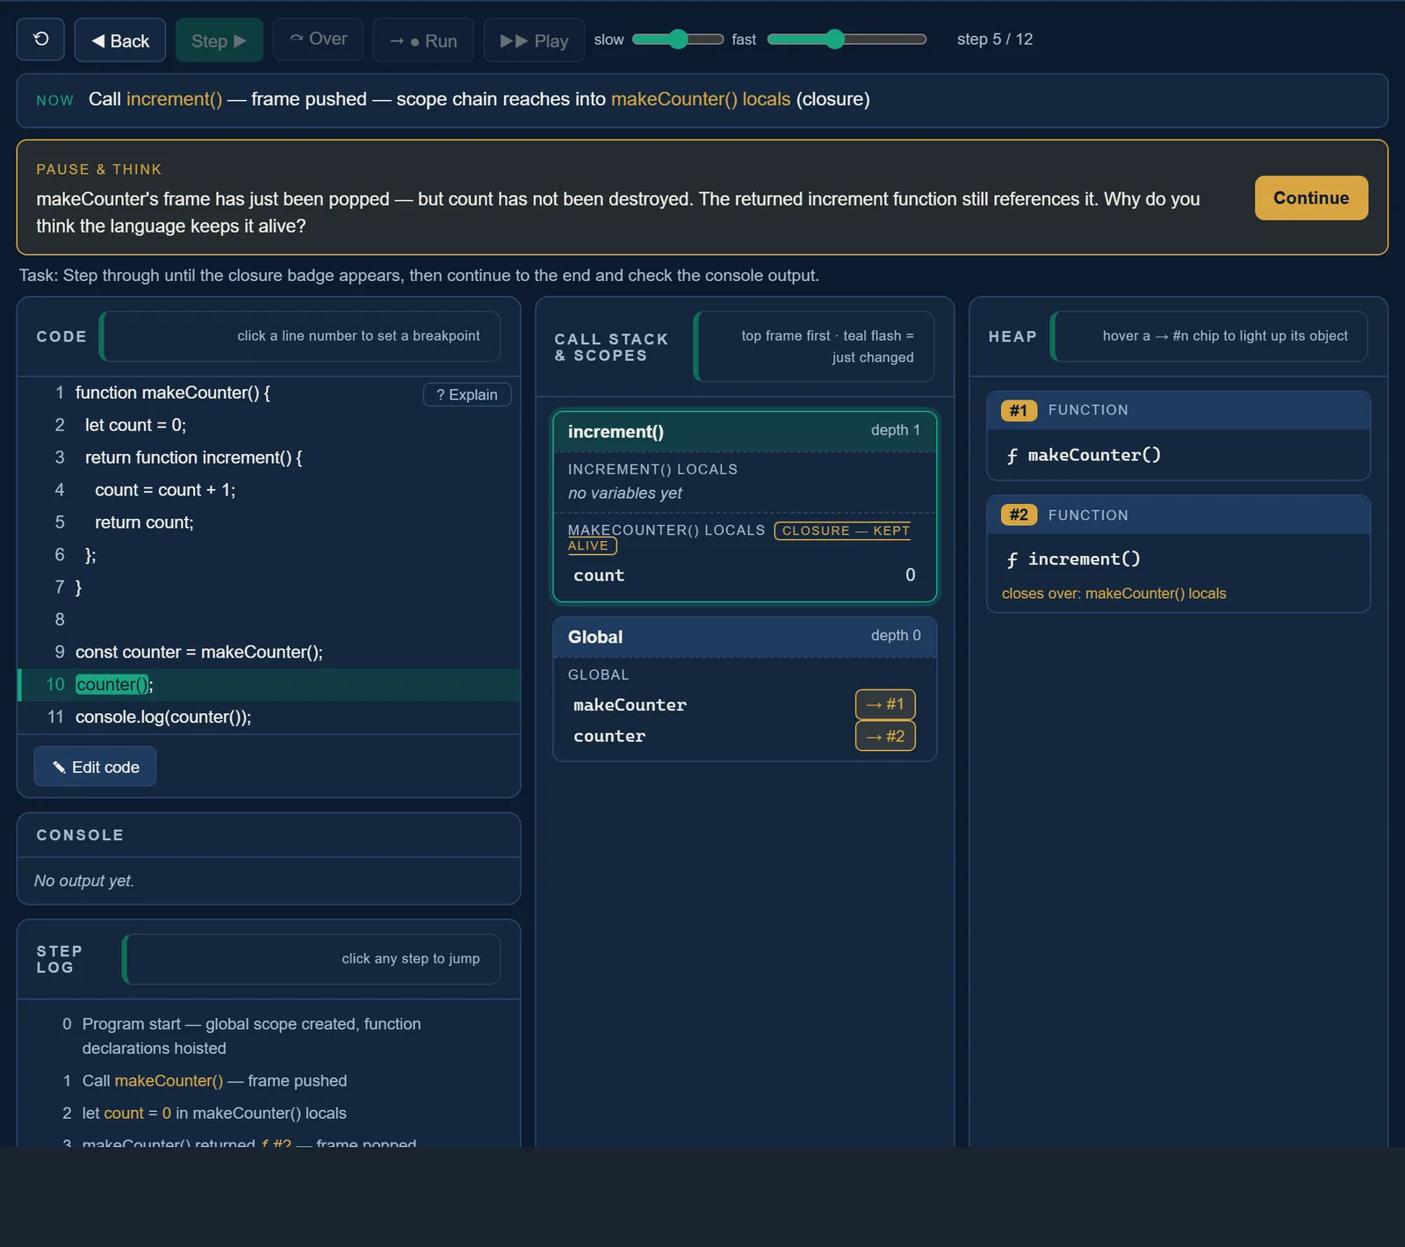Screen dimensions: 1405x1247
Task: Click makeCounter() locals link in Now banner
Action: (701, 99)
